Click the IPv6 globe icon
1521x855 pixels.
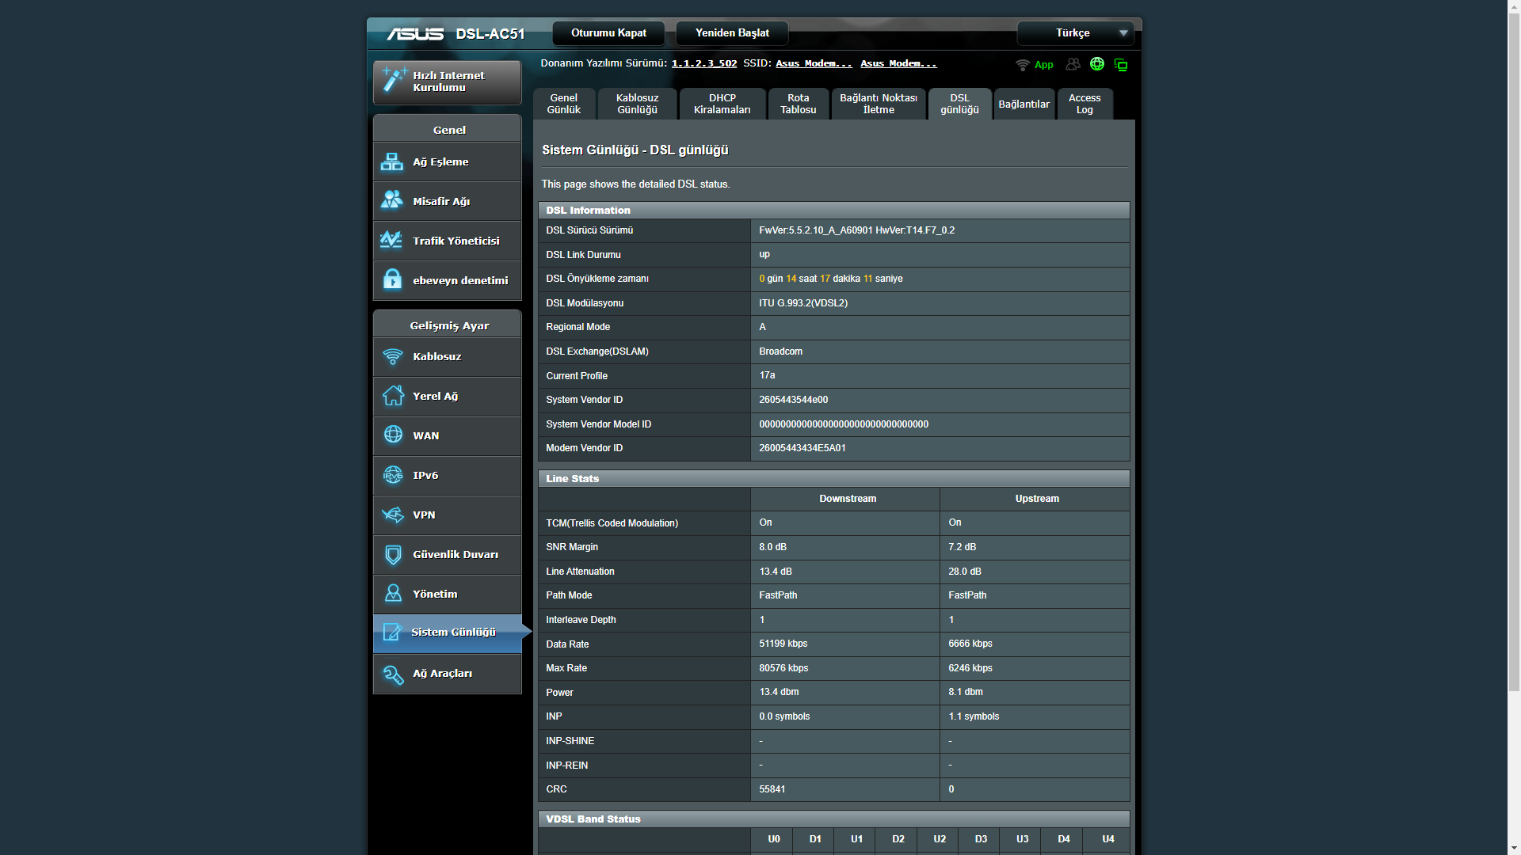pos(393,475)
